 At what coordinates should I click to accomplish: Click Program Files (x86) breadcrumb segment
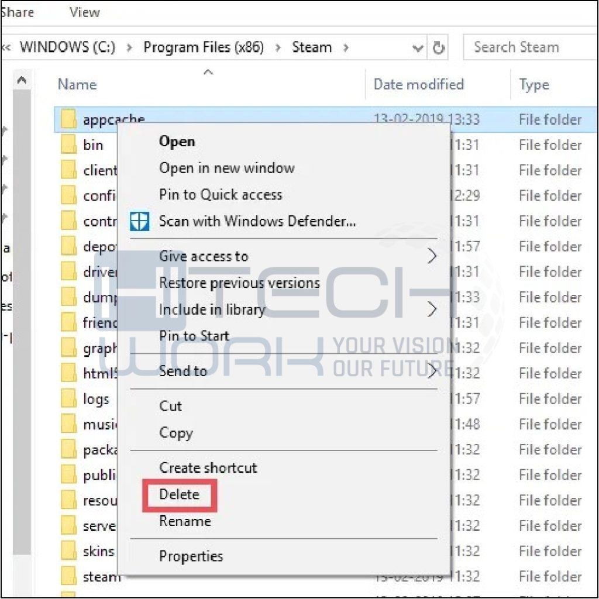coord(204,47)
